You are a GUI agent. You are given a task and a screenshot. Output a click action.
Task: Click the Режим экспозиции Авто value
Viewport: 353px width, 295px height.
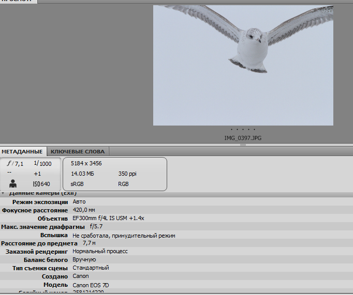click(x=79, y=202)
